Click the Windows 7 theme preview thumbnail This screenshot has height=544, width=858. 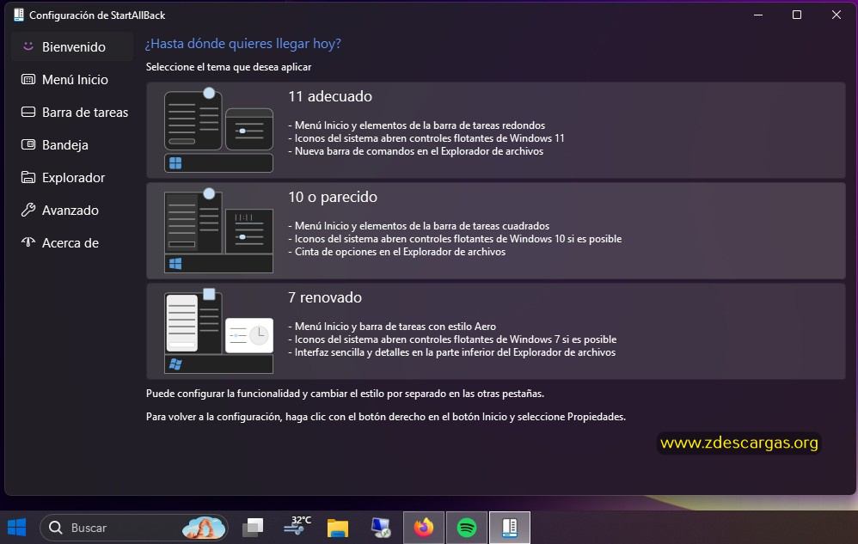pyautogui.click(x=218, y=332)
